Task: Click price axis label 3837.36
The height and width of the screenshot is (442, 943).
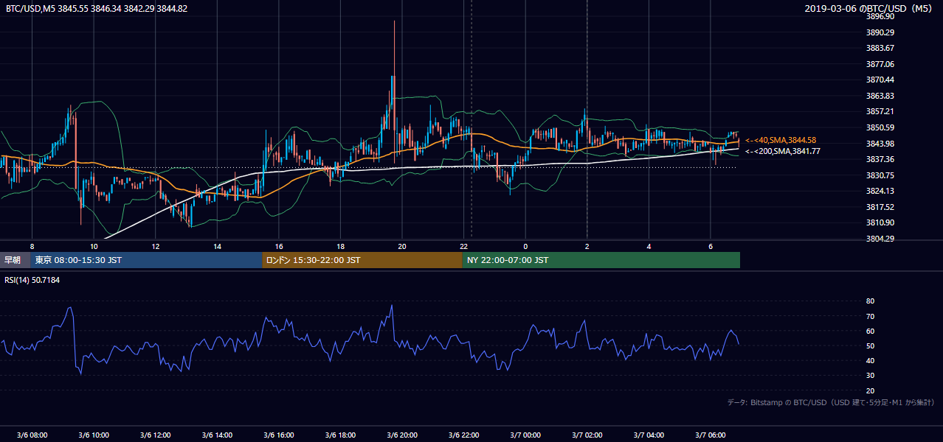Action: tap(880, 159)
